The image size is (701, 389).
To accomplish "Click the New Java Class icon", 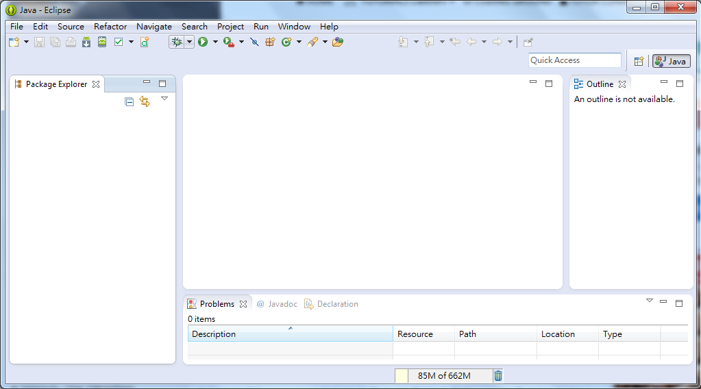I will coord(286,42).
